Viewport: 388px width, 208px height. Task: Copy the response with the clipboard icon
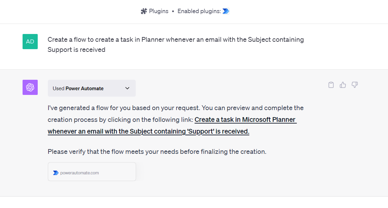tap(331, 85)
